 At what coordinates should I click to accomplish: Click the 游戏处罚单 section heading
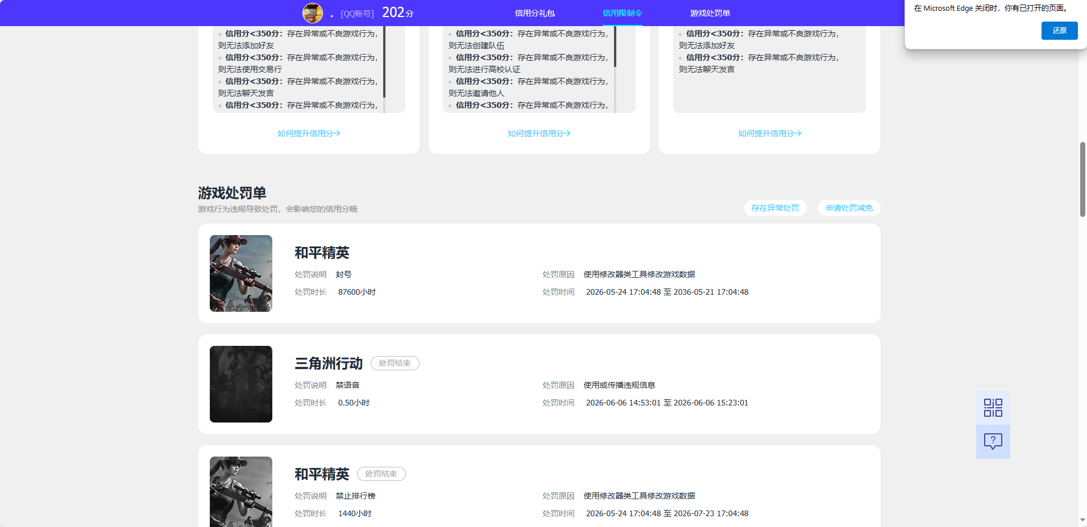click(232, 193)
